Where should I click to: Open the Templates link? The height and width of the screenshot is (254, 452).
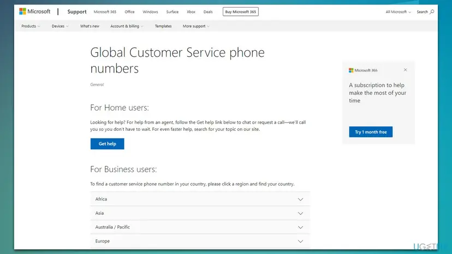click(163, 26)
